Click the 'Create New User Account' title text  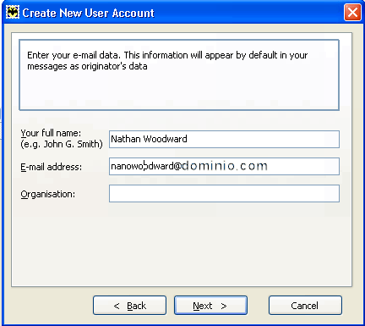89,13
